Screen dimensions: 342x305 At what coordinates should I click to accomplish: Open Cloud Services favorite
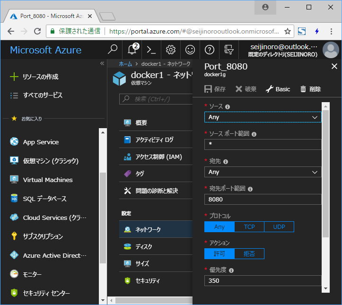coord(48,218)
